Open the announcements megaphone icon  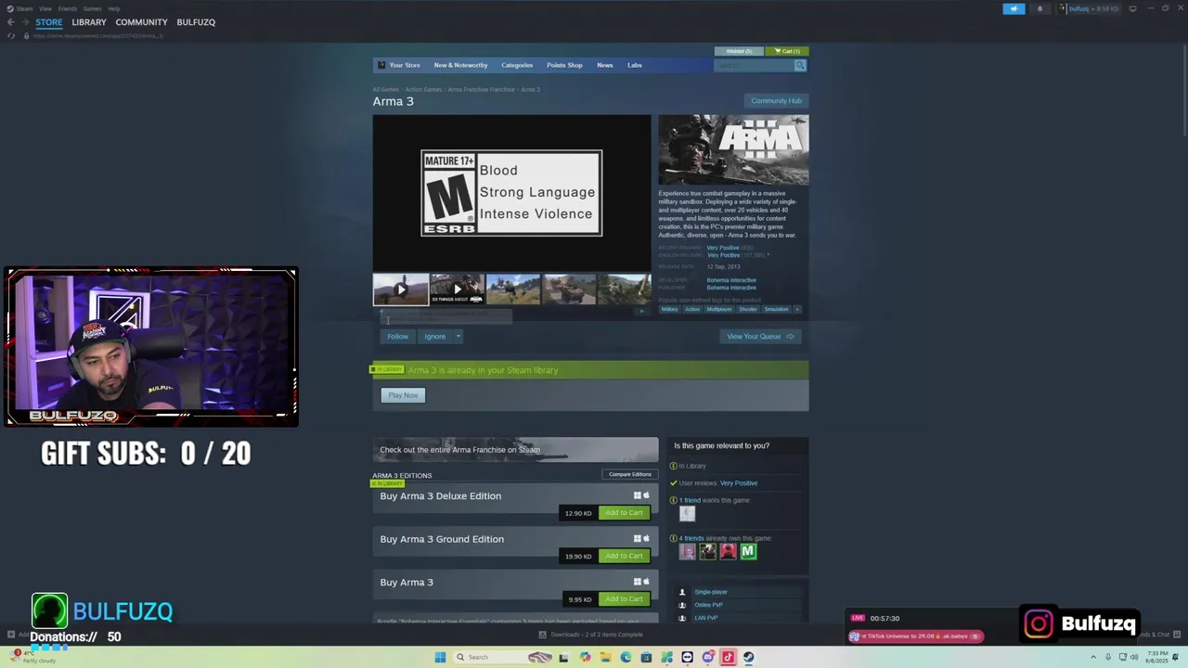1014,8
